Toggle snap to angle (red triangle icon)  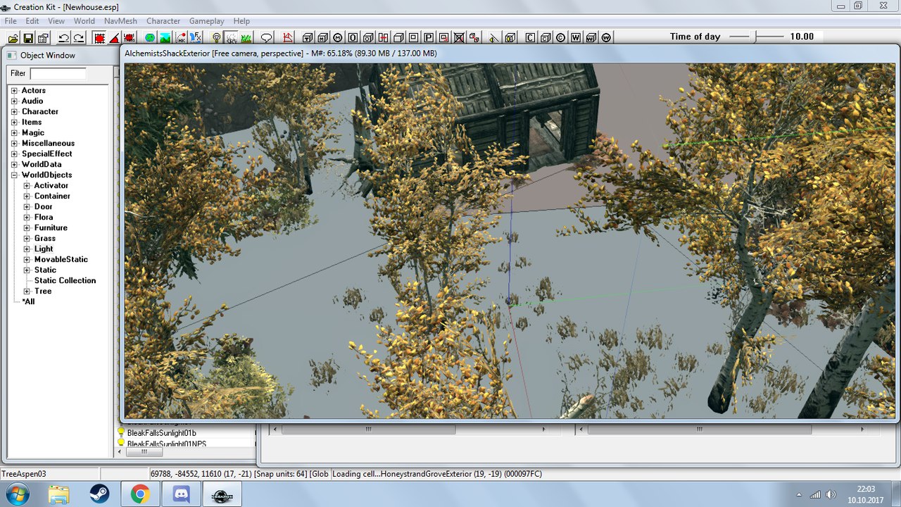[x=114, y=37]
